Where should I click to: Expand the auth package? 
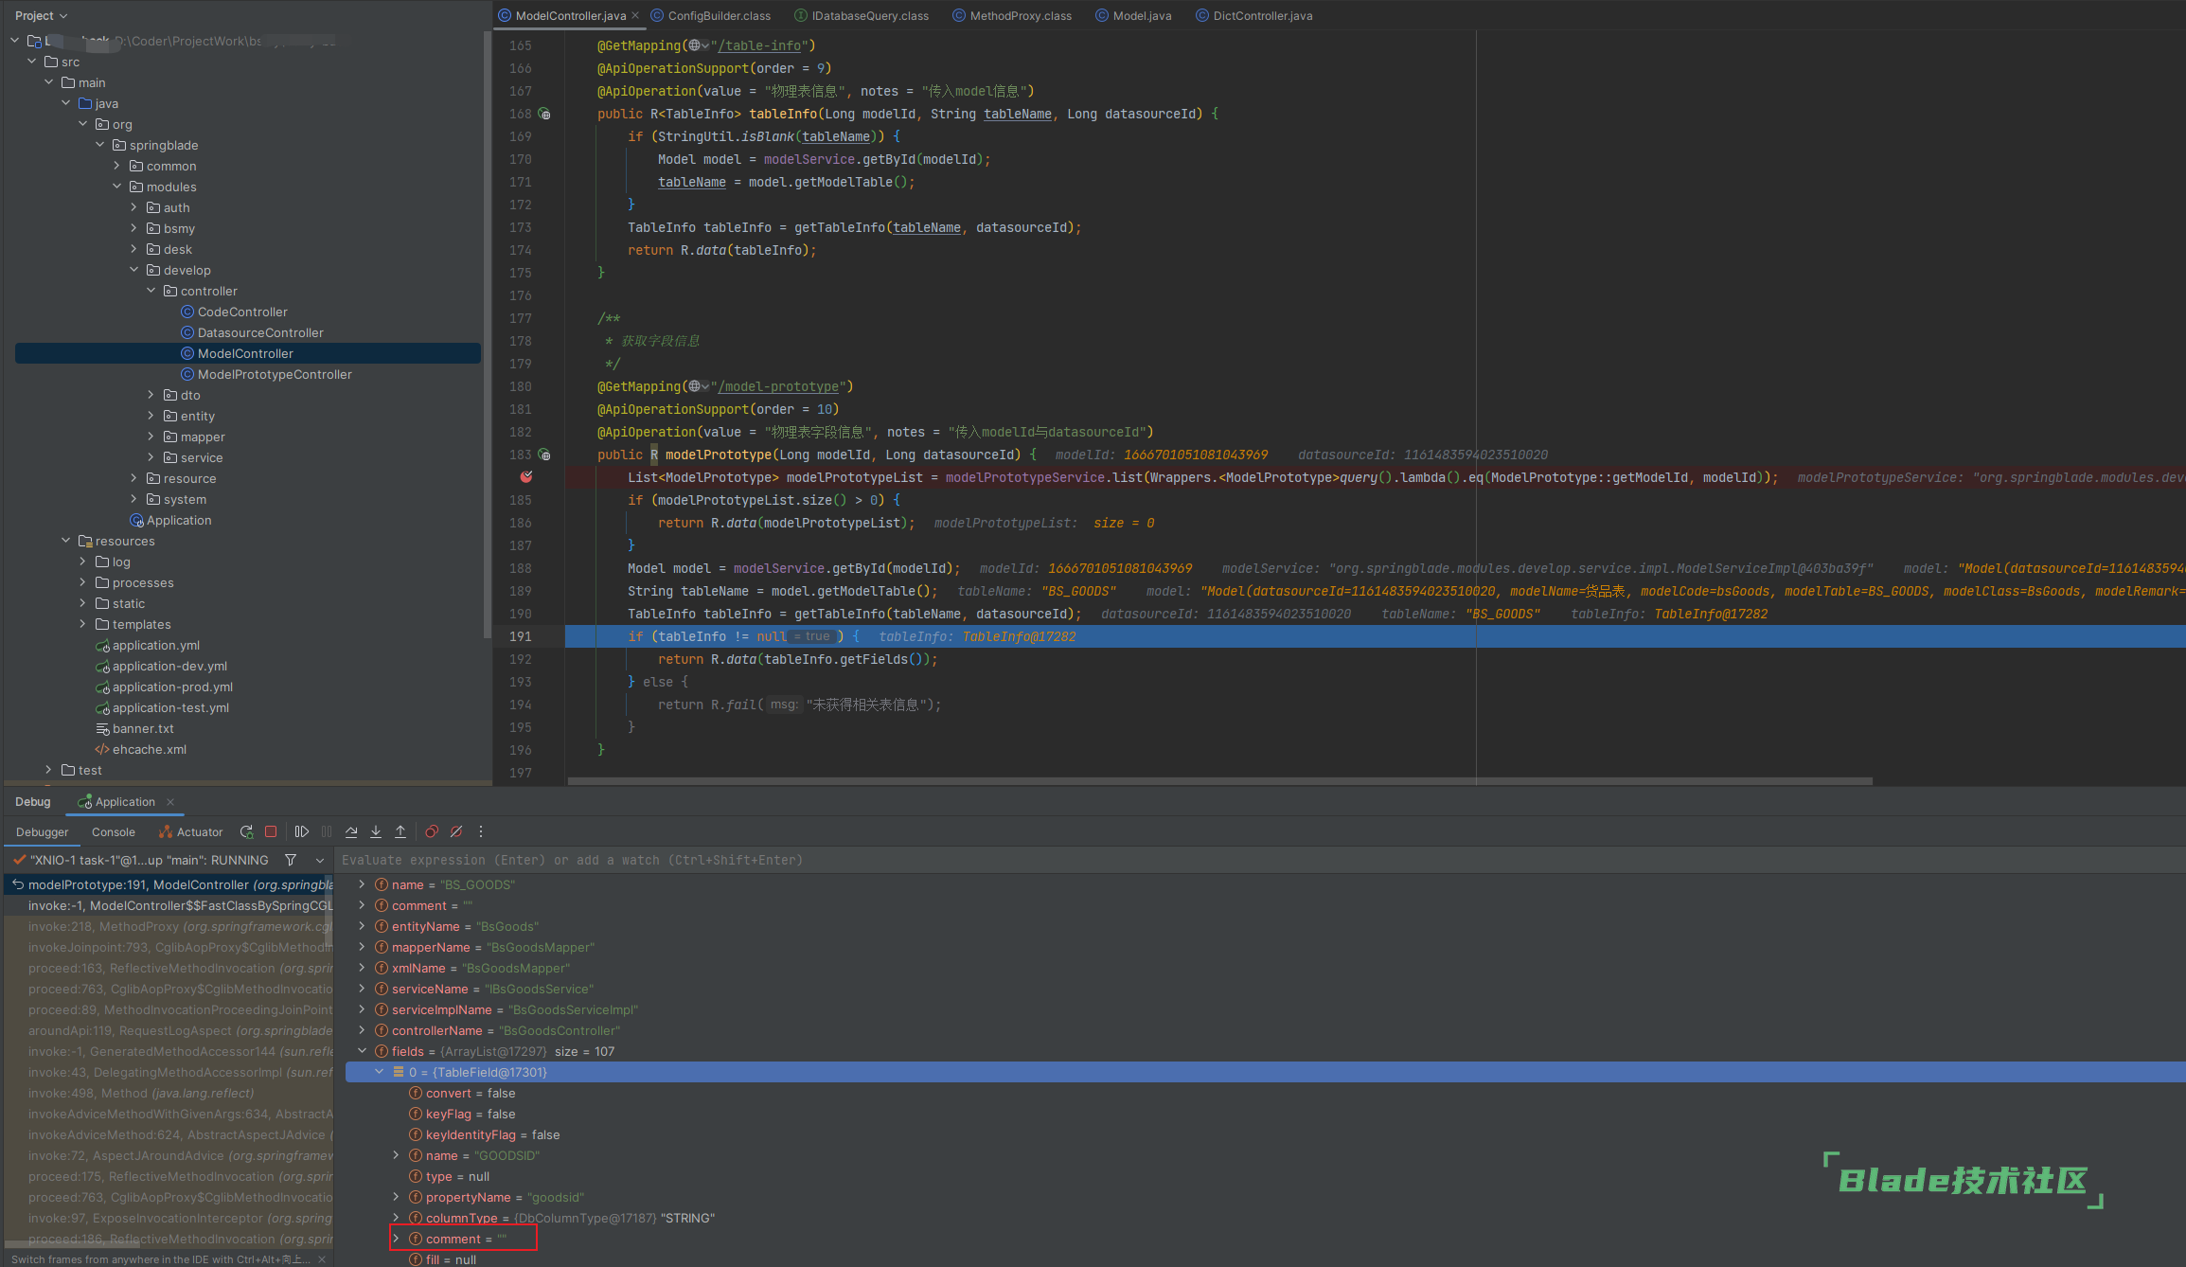(x=133, y=207)
